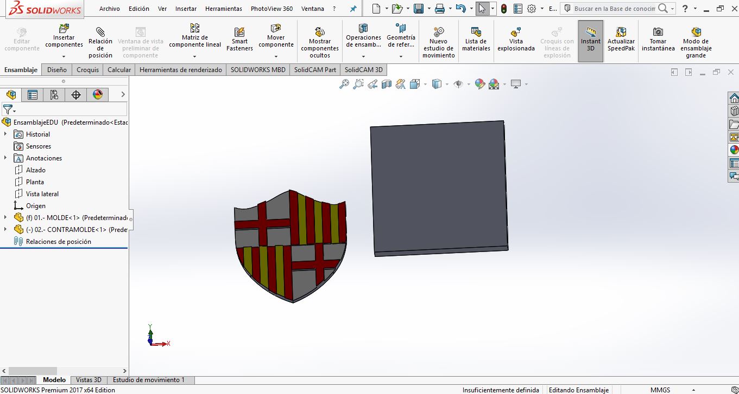
Task: Switch to SolidCAM Part tab
Action: [x=315, y=69]
